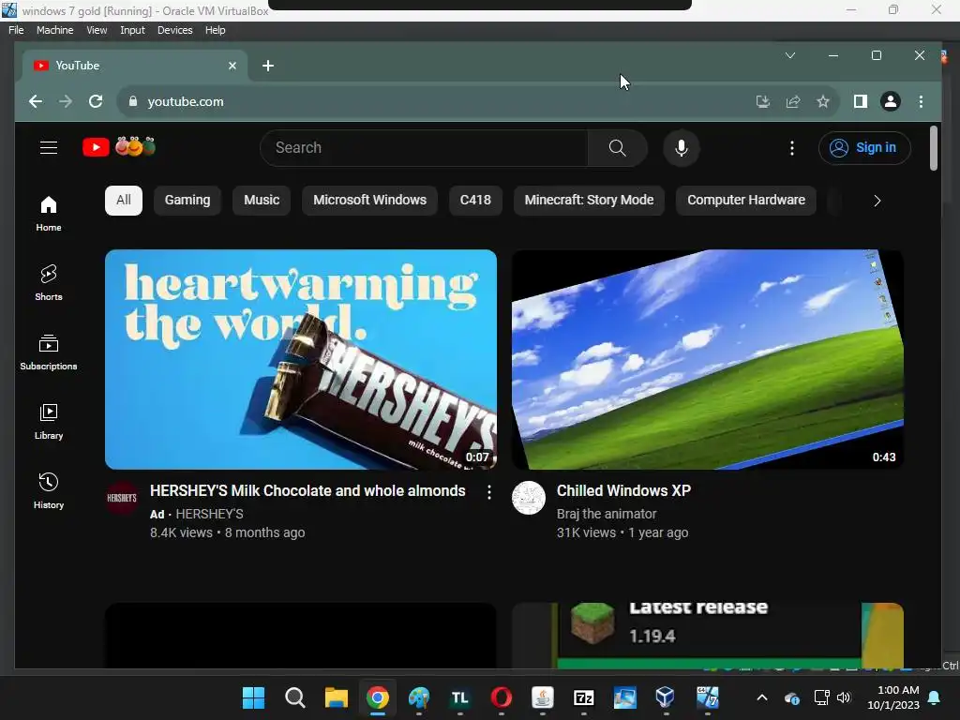Open VirtualBox Devices menu
Viewport: 960px width, 720px height.
[174, 30]
